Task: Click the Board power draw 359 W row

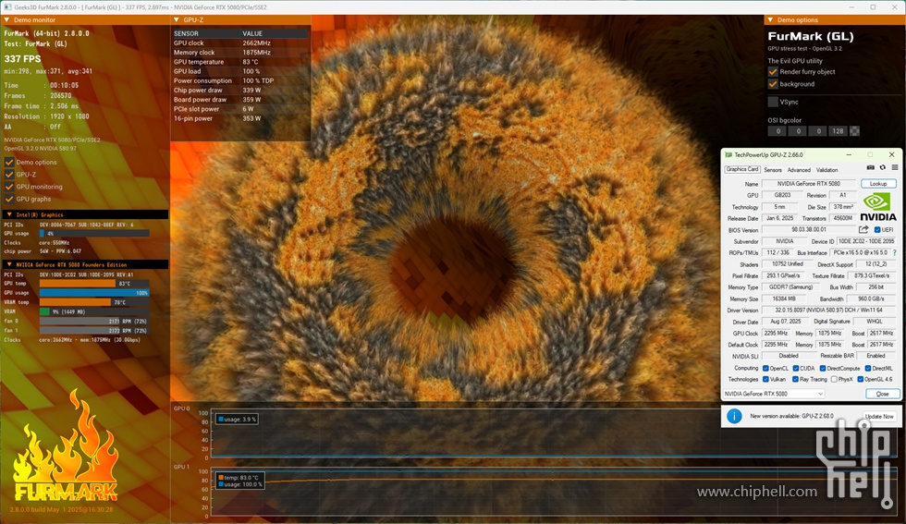Action: pyautogui.click(x=239, y=100)
